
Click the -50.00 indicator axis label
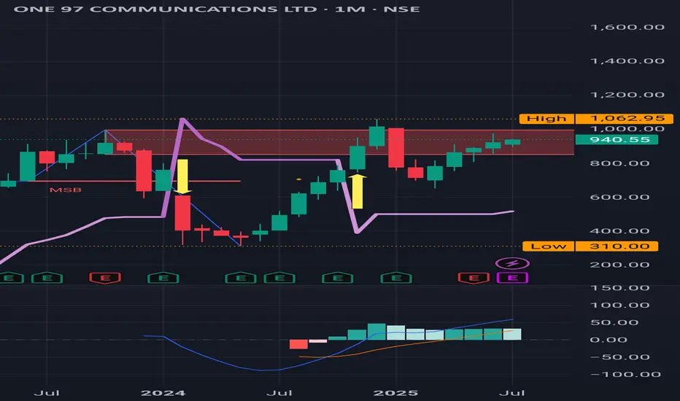pyautogui.click(x=619, y=357)
